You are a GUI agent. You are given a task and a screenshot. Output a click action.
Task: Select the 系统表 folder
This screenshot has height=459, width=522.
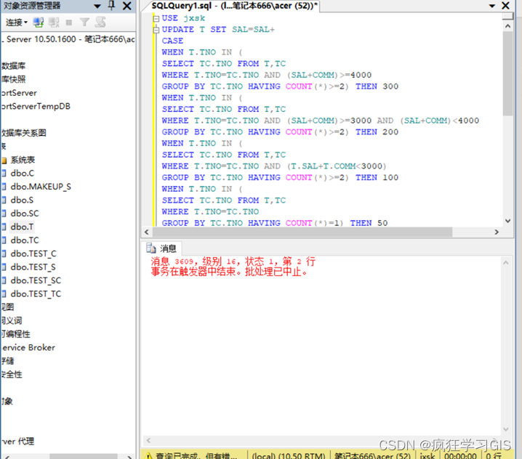point(23,160)
